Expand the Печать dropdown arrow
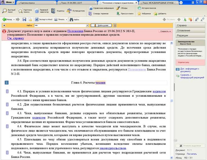The height and width of the screenshot is (160, 207). pyautogui.click(x=67, y=19)
